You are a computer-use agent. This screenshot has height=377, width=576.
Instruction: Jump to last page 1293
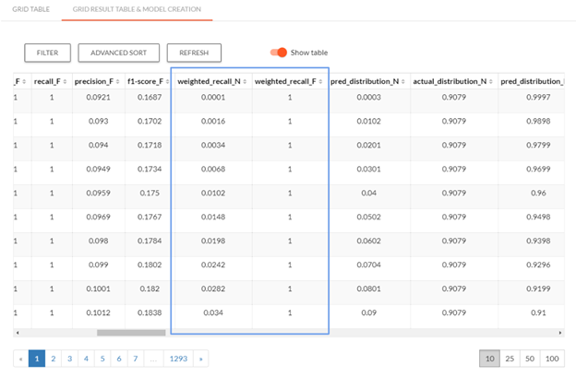[x=178, y=358]
